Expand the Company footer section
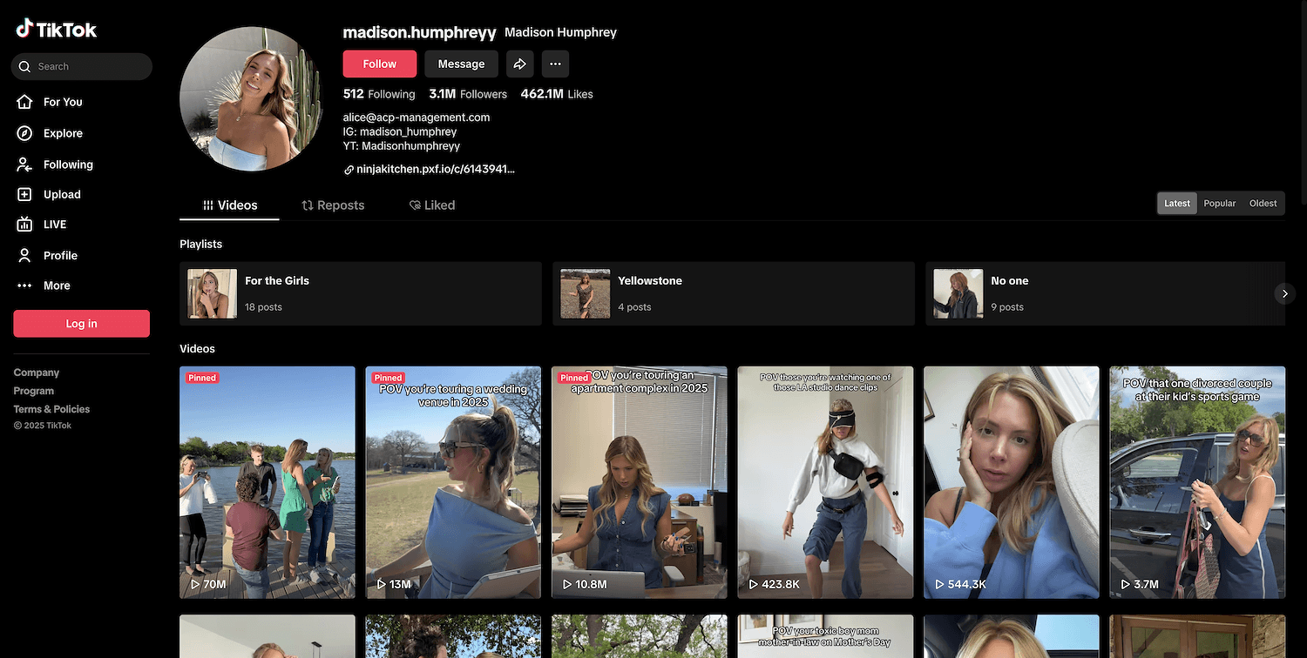The height and width of the screenshot is (658, 1307). [37, 373]
